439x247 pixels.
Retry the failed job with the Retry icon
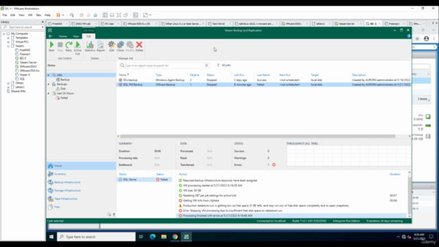(x=69, y=46)
